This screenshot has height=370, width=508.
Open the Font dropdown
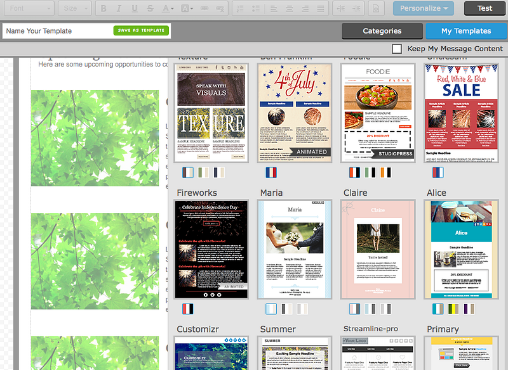tap(29, 8)
